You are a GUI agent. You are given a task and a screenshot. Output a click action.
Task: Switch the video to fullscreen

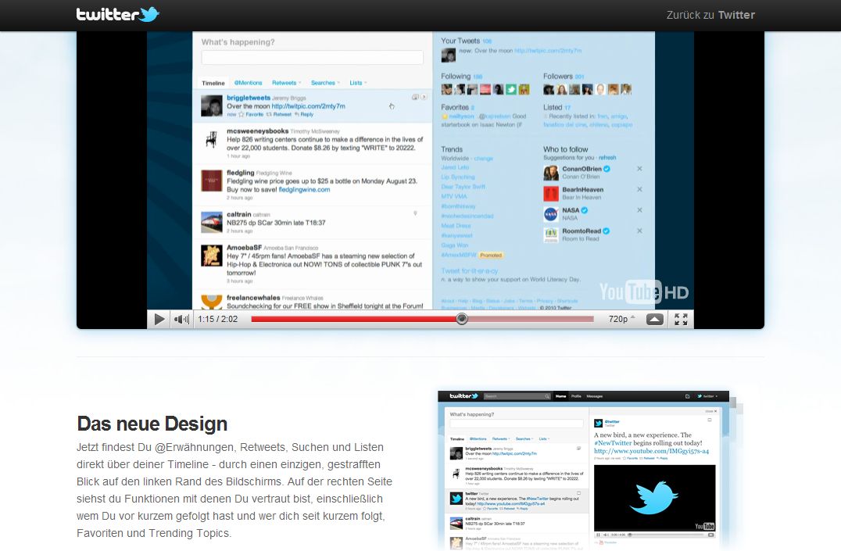tap(682, 319)
